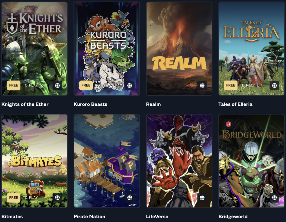The image size is (286, 222).
Task: Open the Pirate Nation title link
Action: [x=89, y=216]
